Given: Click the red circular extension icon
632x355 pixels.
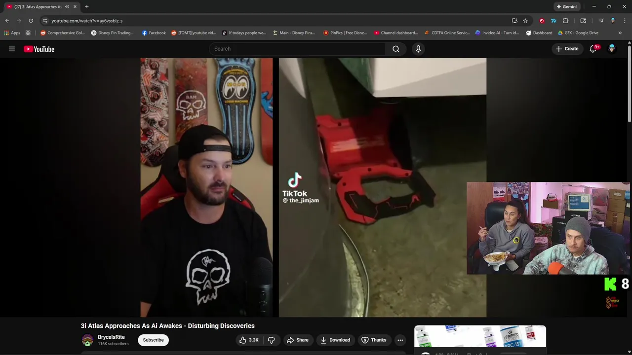Looking at the screenshot, I should pyautogui.click(x=542, y=21).
